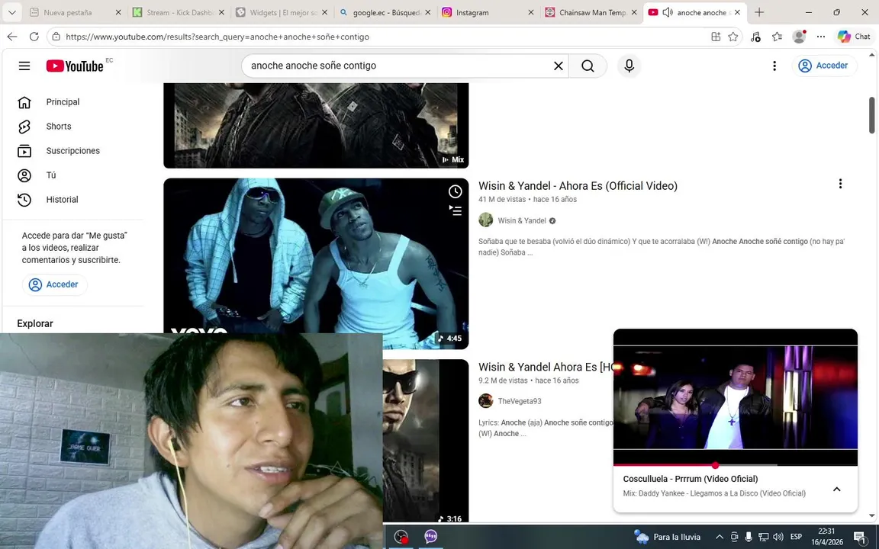879x549 pixels.
Task: Open the Wisin & Yandel Ahora Es [HQ] title
Action: 546,367
